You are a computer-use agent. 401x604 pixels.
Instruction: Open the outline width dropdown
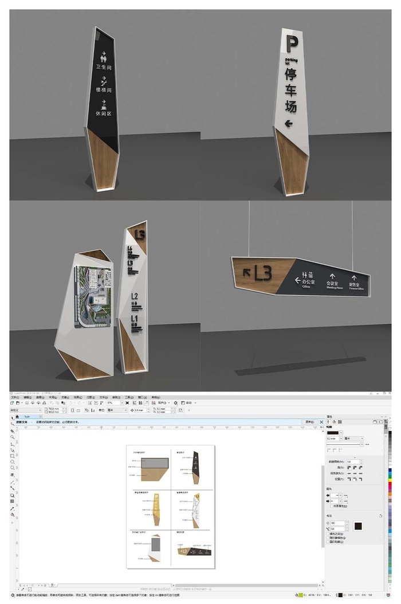(341, 438)
